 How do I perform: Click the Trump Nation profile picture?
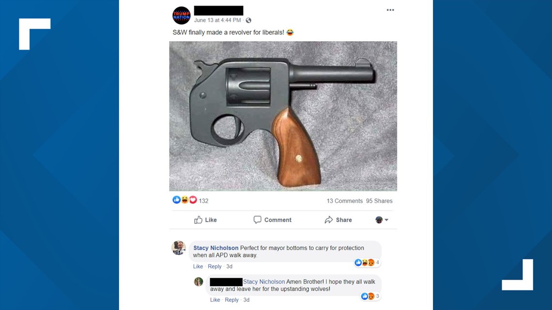[181, 15]
